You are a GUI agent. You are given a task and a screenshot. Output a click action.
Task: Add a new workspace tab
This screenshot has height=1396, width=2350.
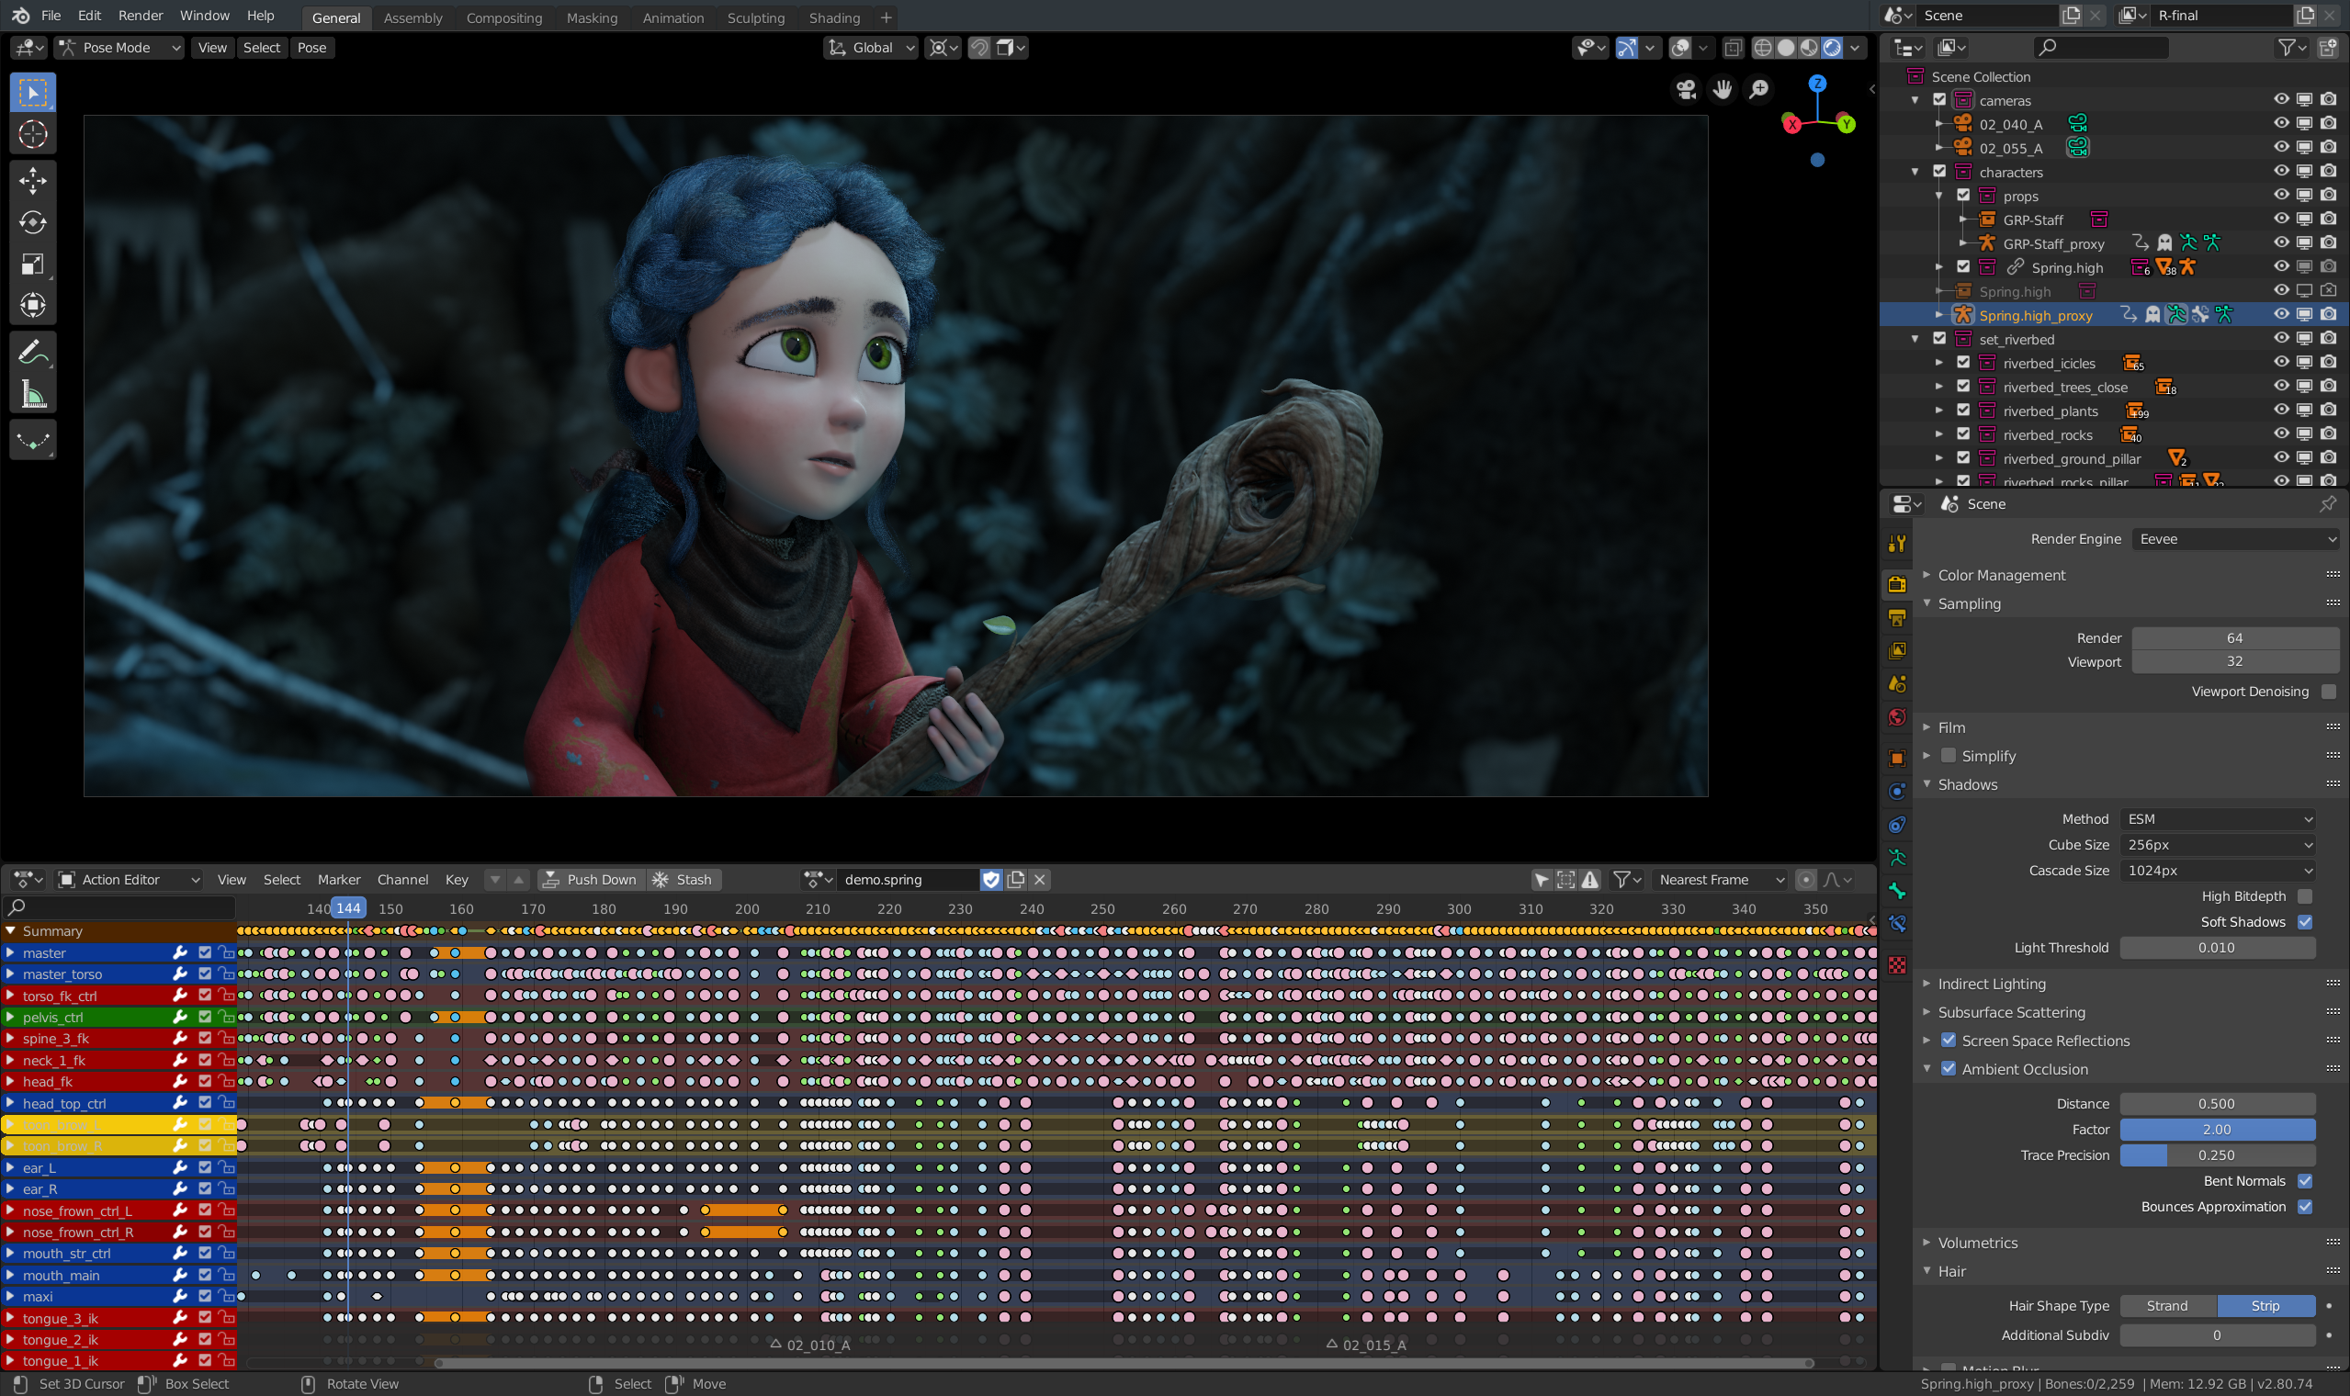pyautogui.click(x=886, y=17)
